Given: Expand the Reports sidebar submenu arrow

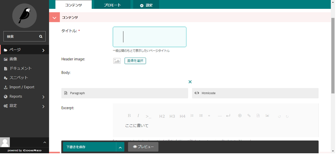Looking at the screenshot, I should coord(43,97).
